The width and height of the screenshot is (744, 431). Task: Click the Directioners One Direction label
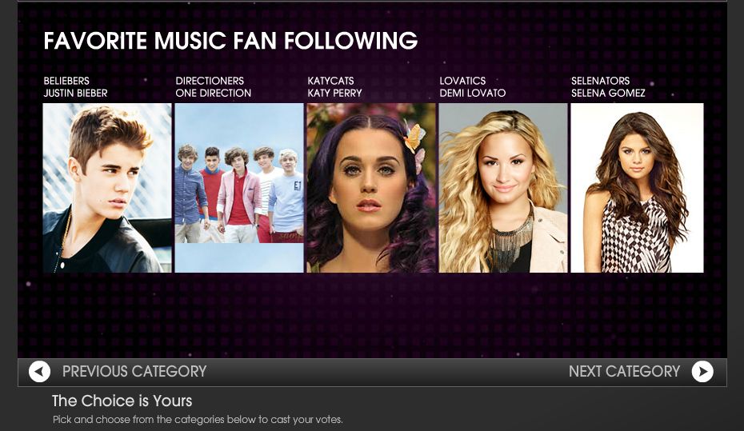pyautogui.click(x=213, y=87)
